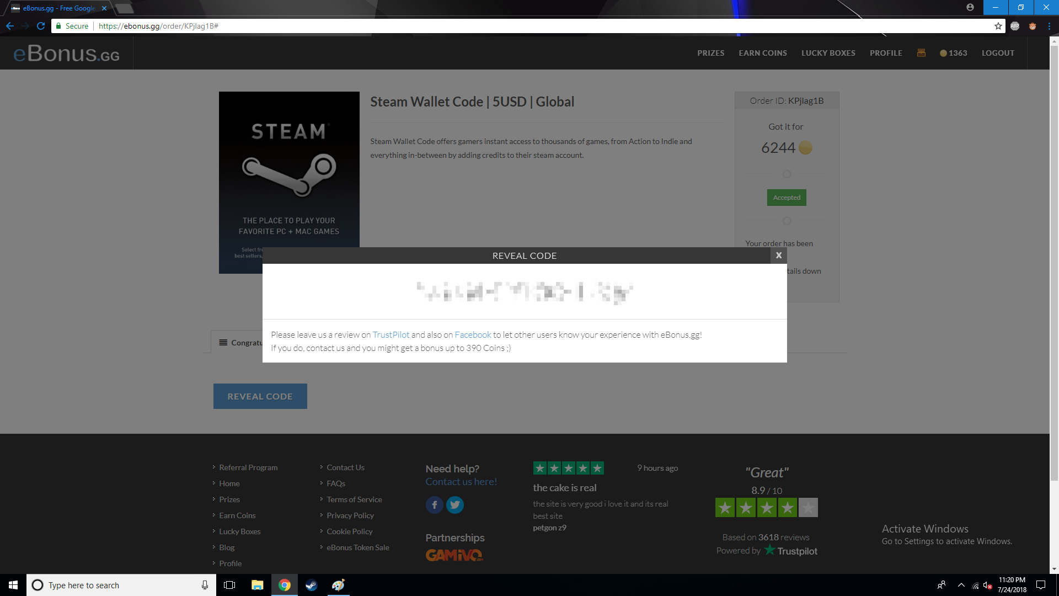Close the eBonus.gg browser tab
This screenshot has height=596, width=1059.
104,8
